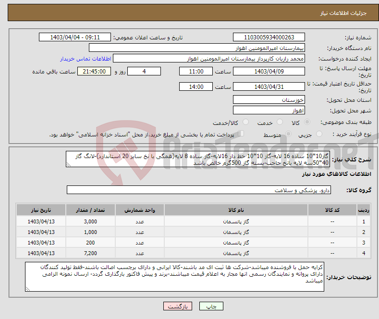Click quantity 200 in row 3

(x=90, y=243)
